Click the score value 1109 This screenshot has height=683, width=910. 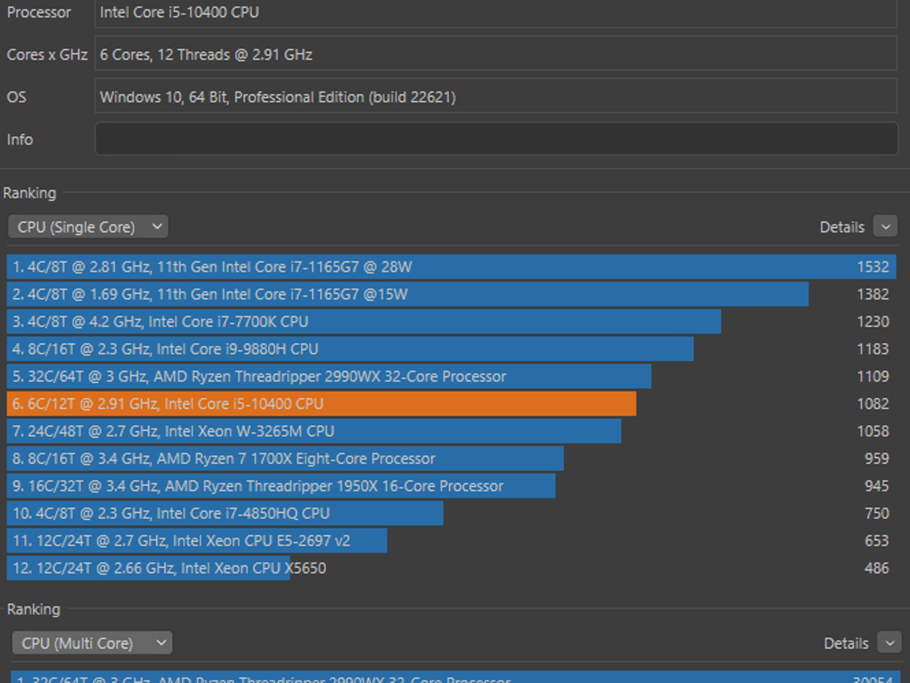point(873,376)
